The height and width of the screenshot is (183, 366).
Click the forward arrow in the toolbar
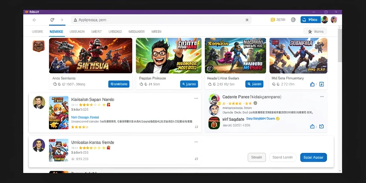tap(62, 20)
